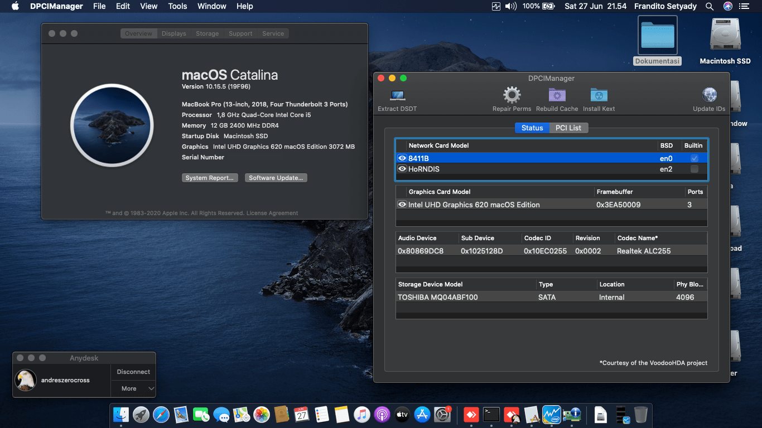Open the App Store from the Dock

[422, 415]
